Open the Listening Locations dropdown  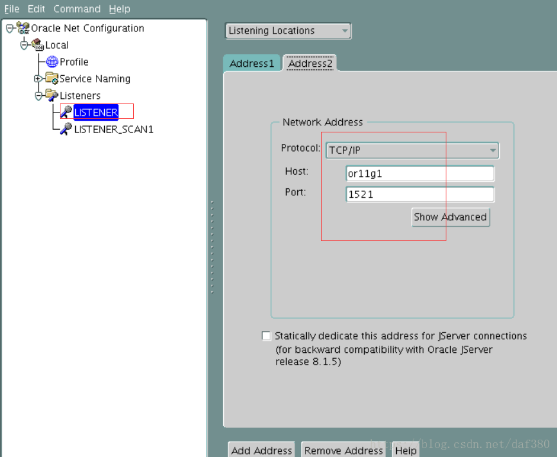pos(288,31)
